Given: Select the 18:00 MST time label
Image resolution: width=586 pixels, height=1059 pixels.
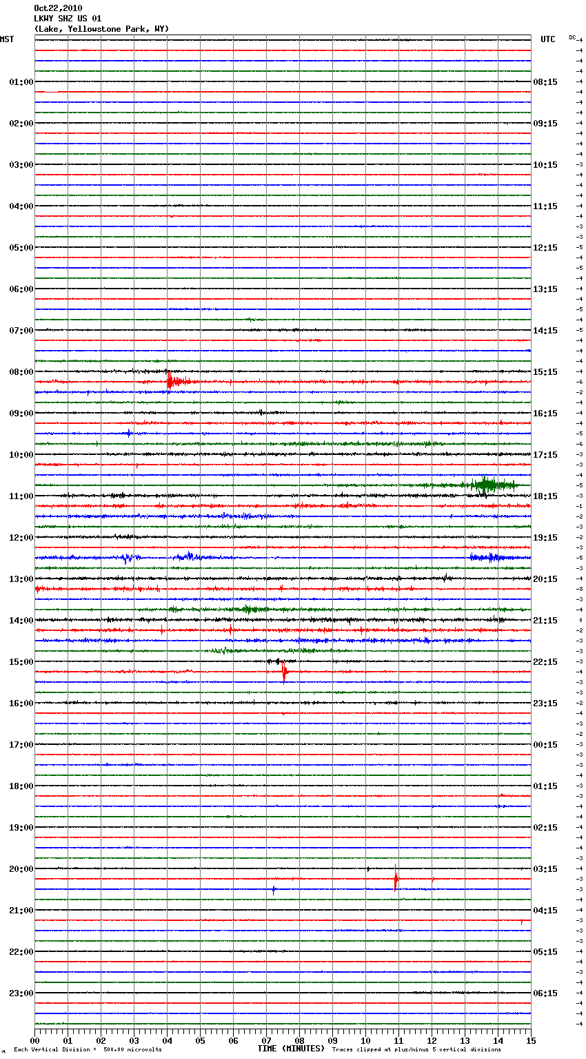Looking at the screenshot, I should coord(21,786).
